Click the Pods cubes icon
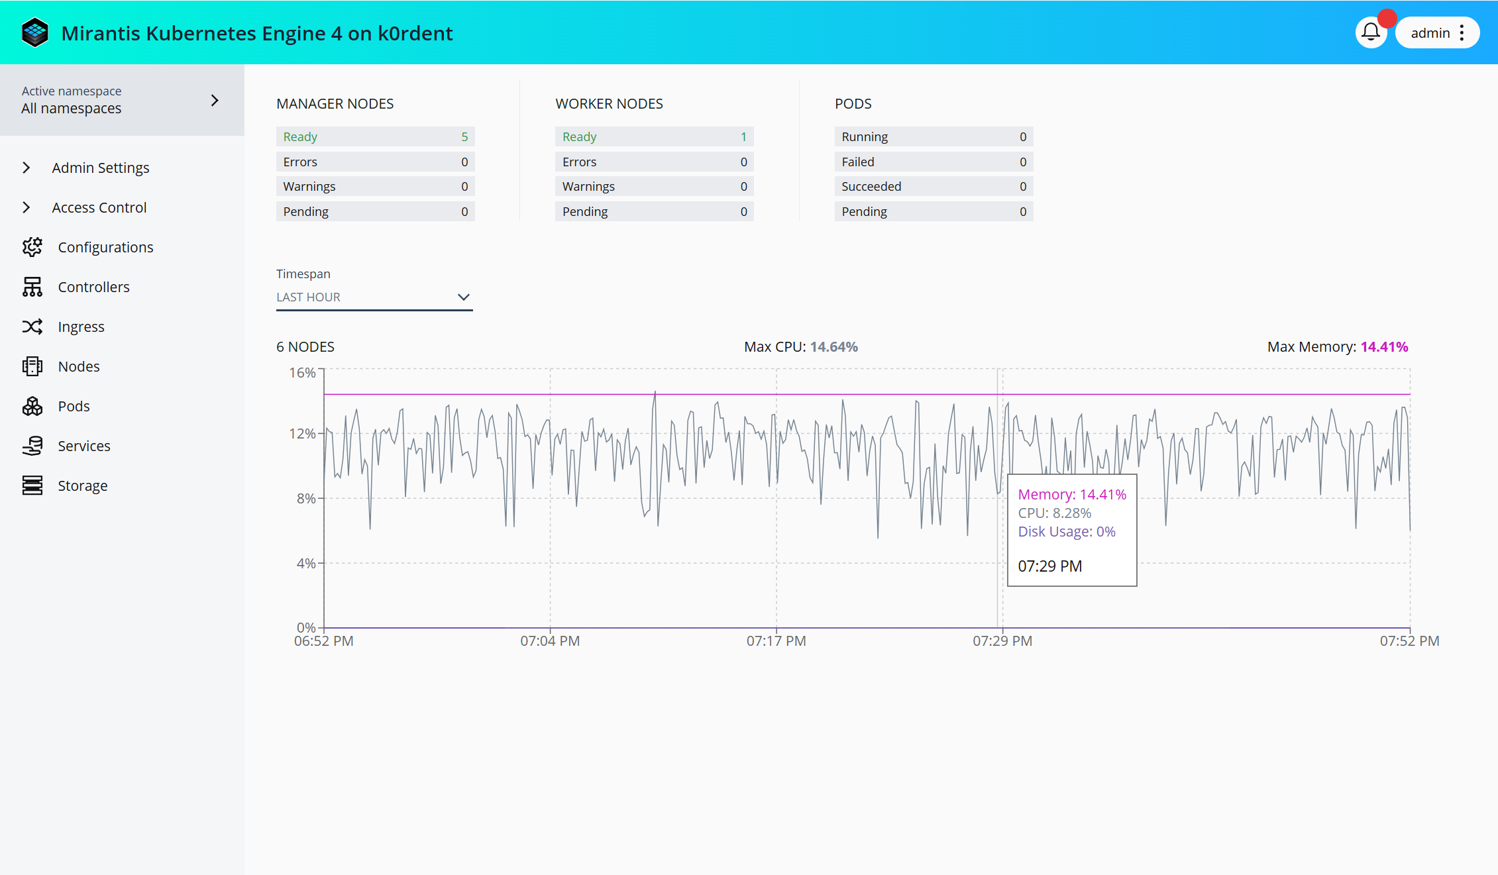Image resolution: width=1498 pixels, height=875 pixels. 32,406
